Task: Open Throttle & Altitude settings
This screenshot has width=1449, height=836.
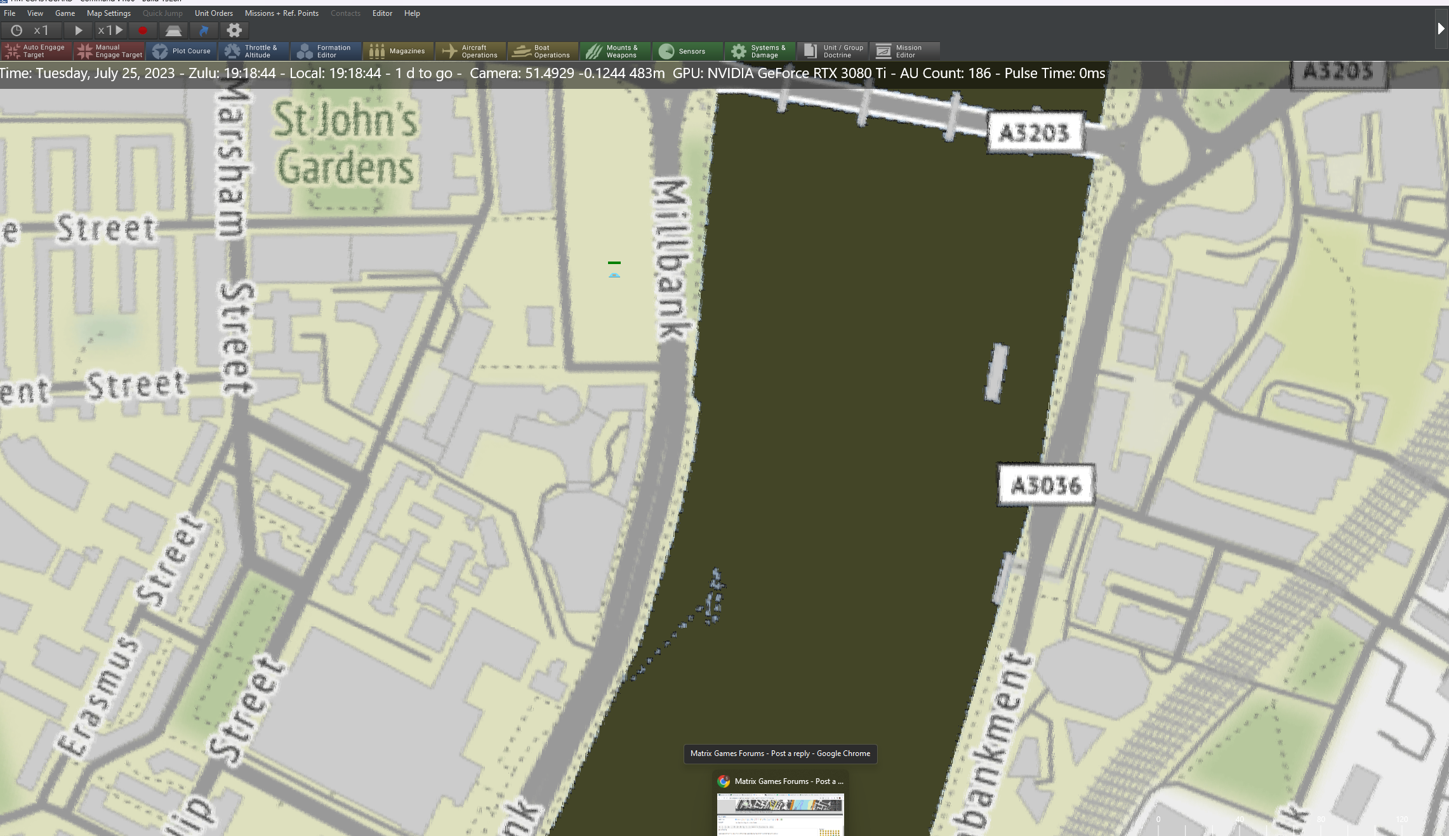Action: pos(253,51)
